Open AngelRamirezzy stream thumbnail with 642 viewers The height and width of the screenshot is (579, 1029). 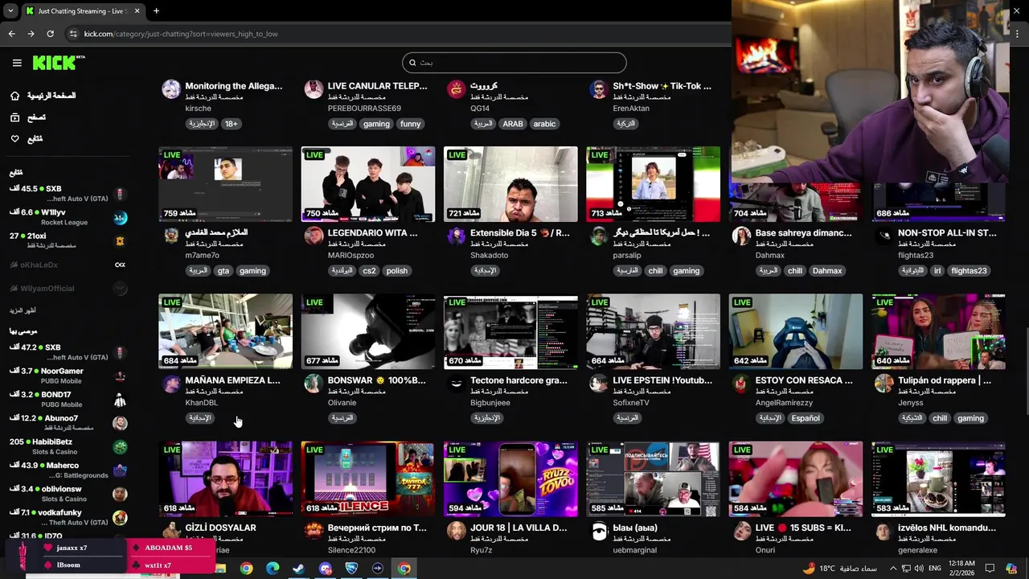tap(796, 331)
